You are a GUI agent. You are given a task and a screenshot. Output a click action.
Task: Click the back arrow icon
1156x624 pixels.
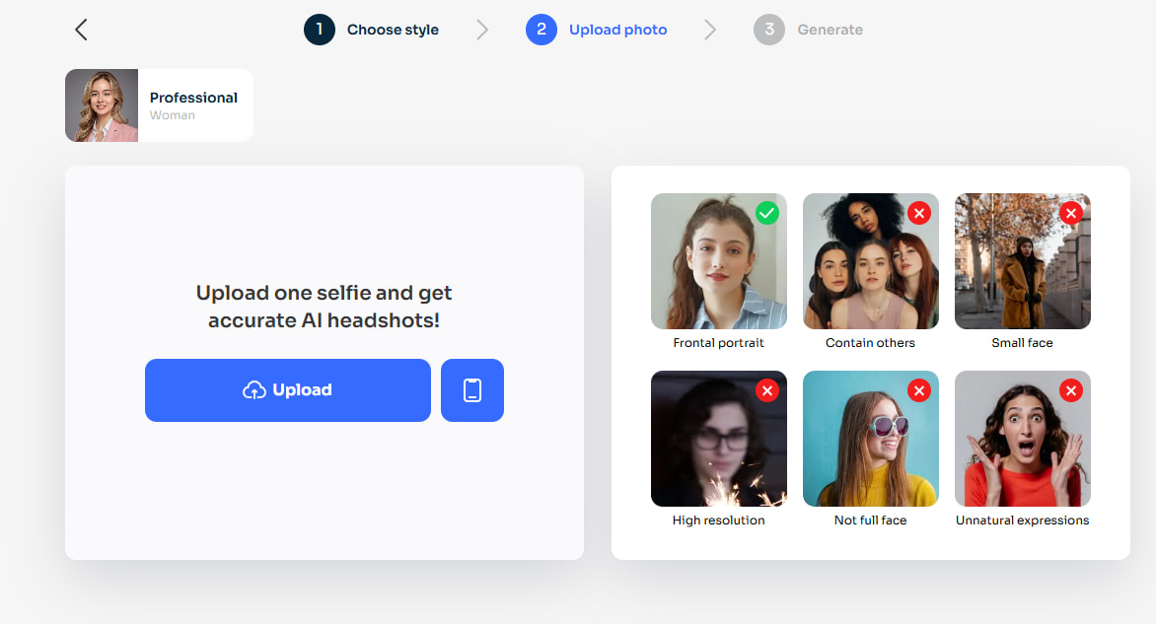click(81, 30)
